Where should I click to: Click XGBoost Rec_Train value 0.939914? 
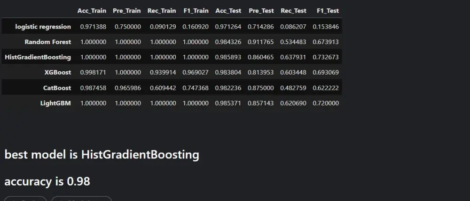[x=163, y=73]
